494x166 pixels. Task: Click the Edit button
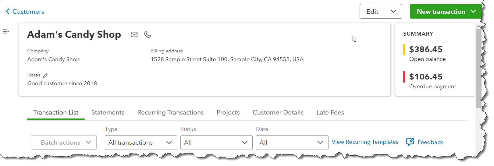point(372,11)
